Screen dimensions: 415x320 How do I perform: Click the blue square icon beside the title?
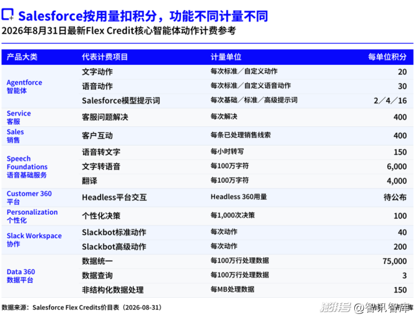click(x=7, y=14)
